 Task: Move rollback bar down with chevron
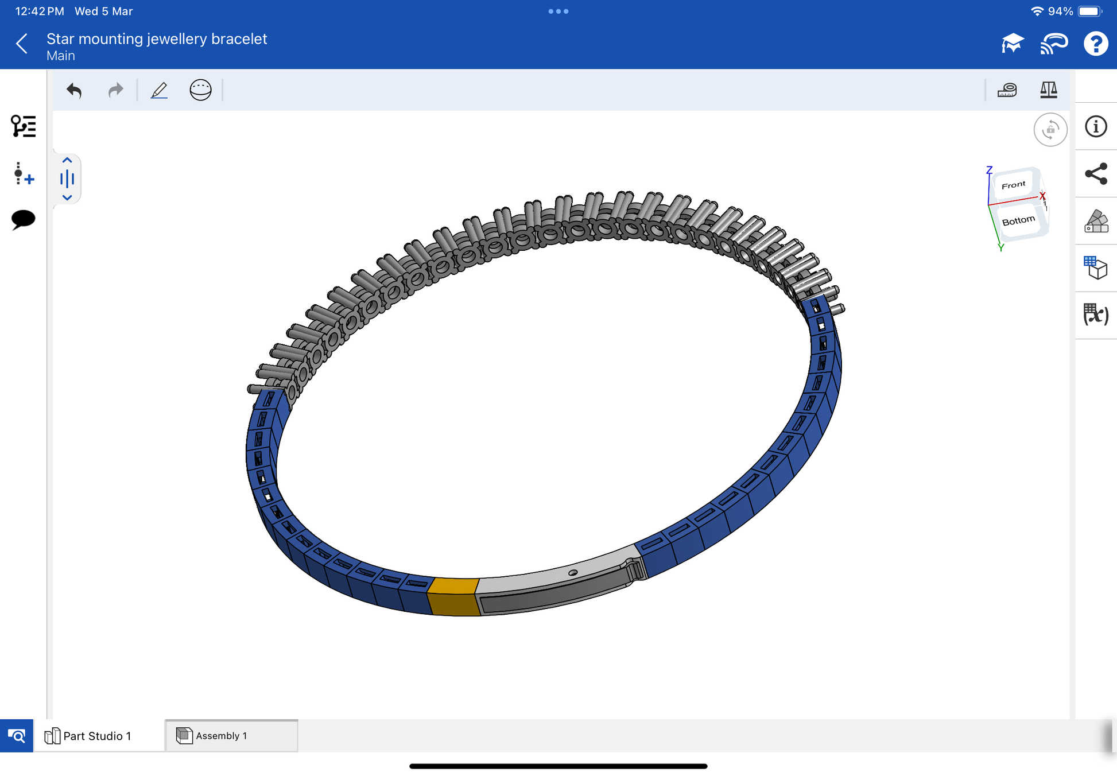click(x=67, y=197)
